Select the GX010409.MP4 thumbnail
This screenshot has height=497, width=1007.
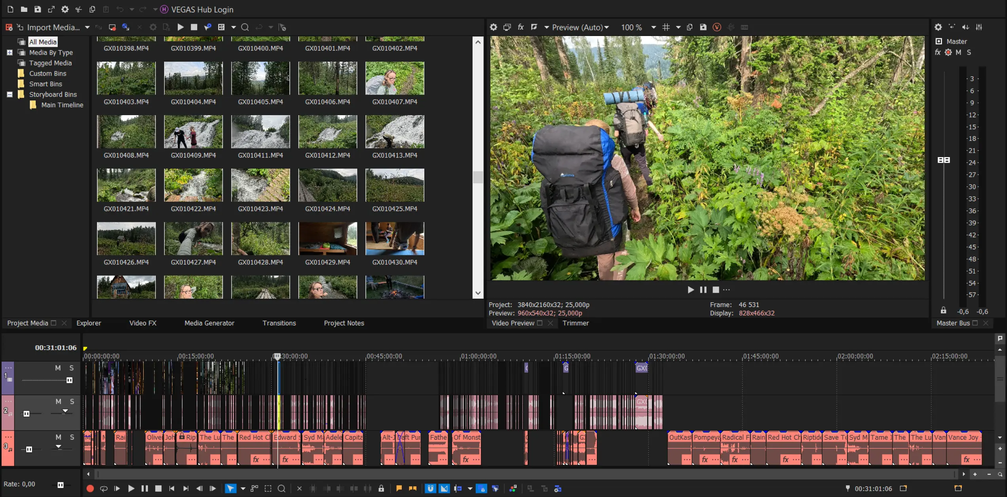click(193, 132)
